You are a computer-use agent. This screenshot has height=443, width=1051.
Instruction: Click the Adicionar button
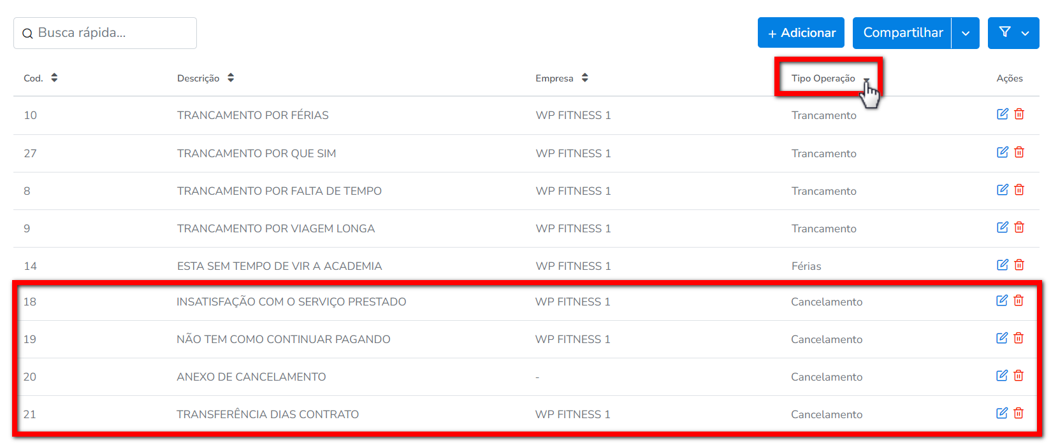click(x=801, y=33)
